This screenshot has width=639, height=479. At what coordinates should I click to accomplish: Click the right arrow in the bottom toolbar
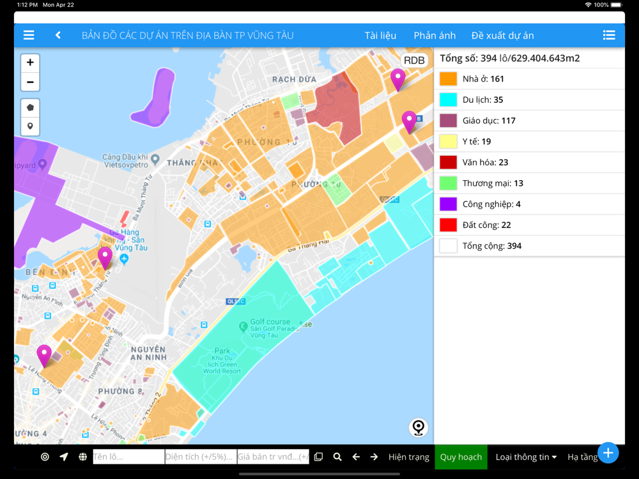[x=374, y=457]
